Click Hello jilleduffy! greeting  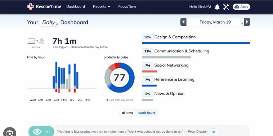pyautogui.click(x=200, y=7)
